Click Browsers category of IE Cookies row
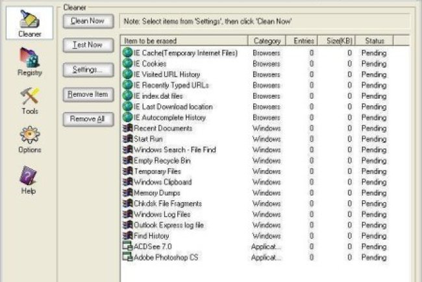Image resolution: width=422 pixels, height=282 pixels. click(266, 64)
